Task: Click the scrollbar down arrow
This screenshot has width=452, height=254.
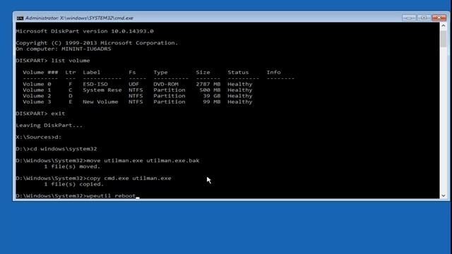Action: [x=444, y=195]
